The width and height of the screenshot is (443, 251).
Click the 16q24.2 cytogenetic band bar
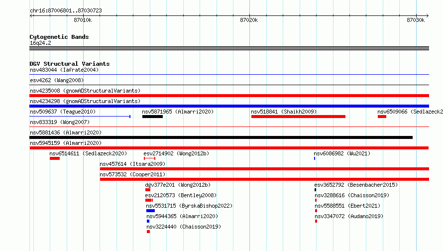tap(229, 48)
